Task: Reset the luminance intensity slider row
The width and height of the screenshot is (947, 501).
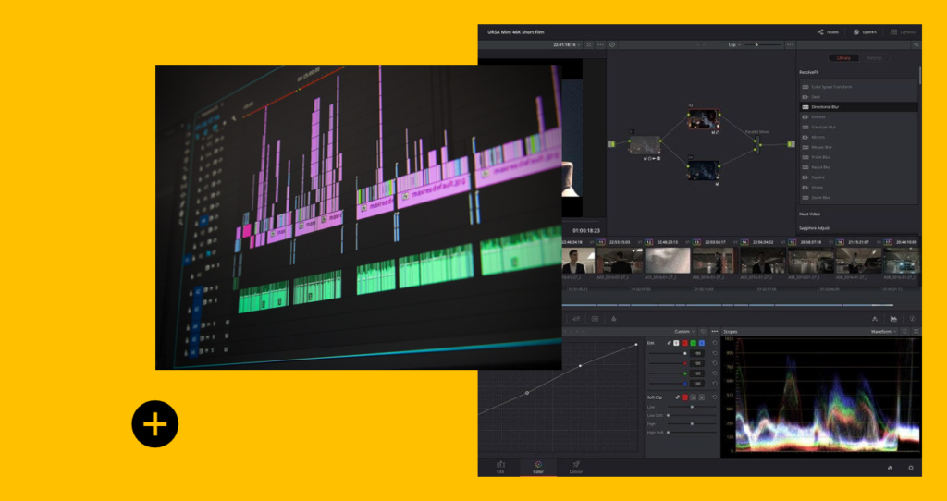Action: (715, 353)
